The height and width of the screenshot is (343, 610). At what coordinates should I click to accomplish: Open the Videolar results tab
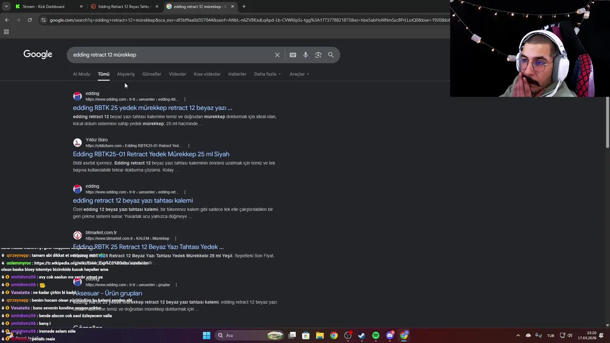177,74
